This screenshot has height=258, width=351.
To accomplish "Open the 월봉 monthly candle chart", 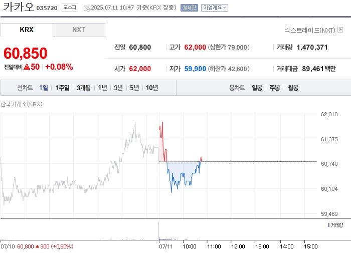I will pyautogui.click(x=293, y=88).
